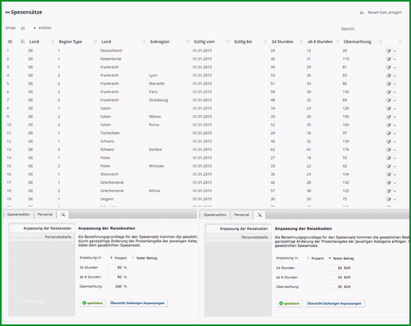Click Übernachtung EUR field, right panel
This screenshot has height=326, width=411.
[x=336, y=287]
